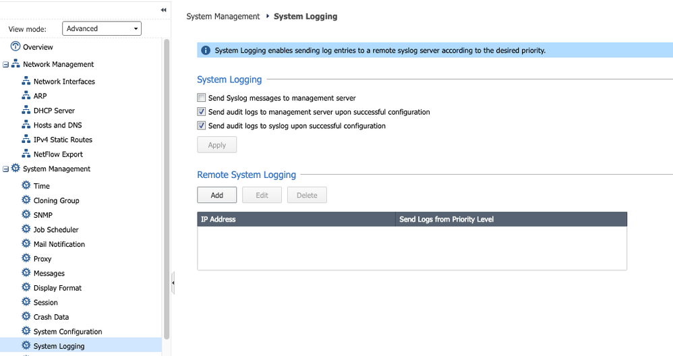
Task: Click the DHCP Server network icon
Action: click(x=26, y=110)
